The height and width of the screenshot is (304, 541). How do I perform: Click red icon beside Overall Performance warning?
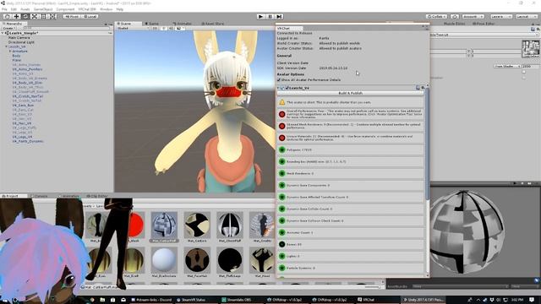281,114
